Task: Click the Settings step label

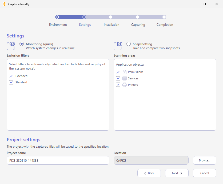Action: tap(85, 25)
